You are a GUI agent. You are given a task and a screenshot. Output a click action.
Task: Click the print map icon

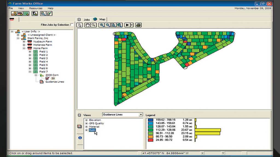coord(138,25)
